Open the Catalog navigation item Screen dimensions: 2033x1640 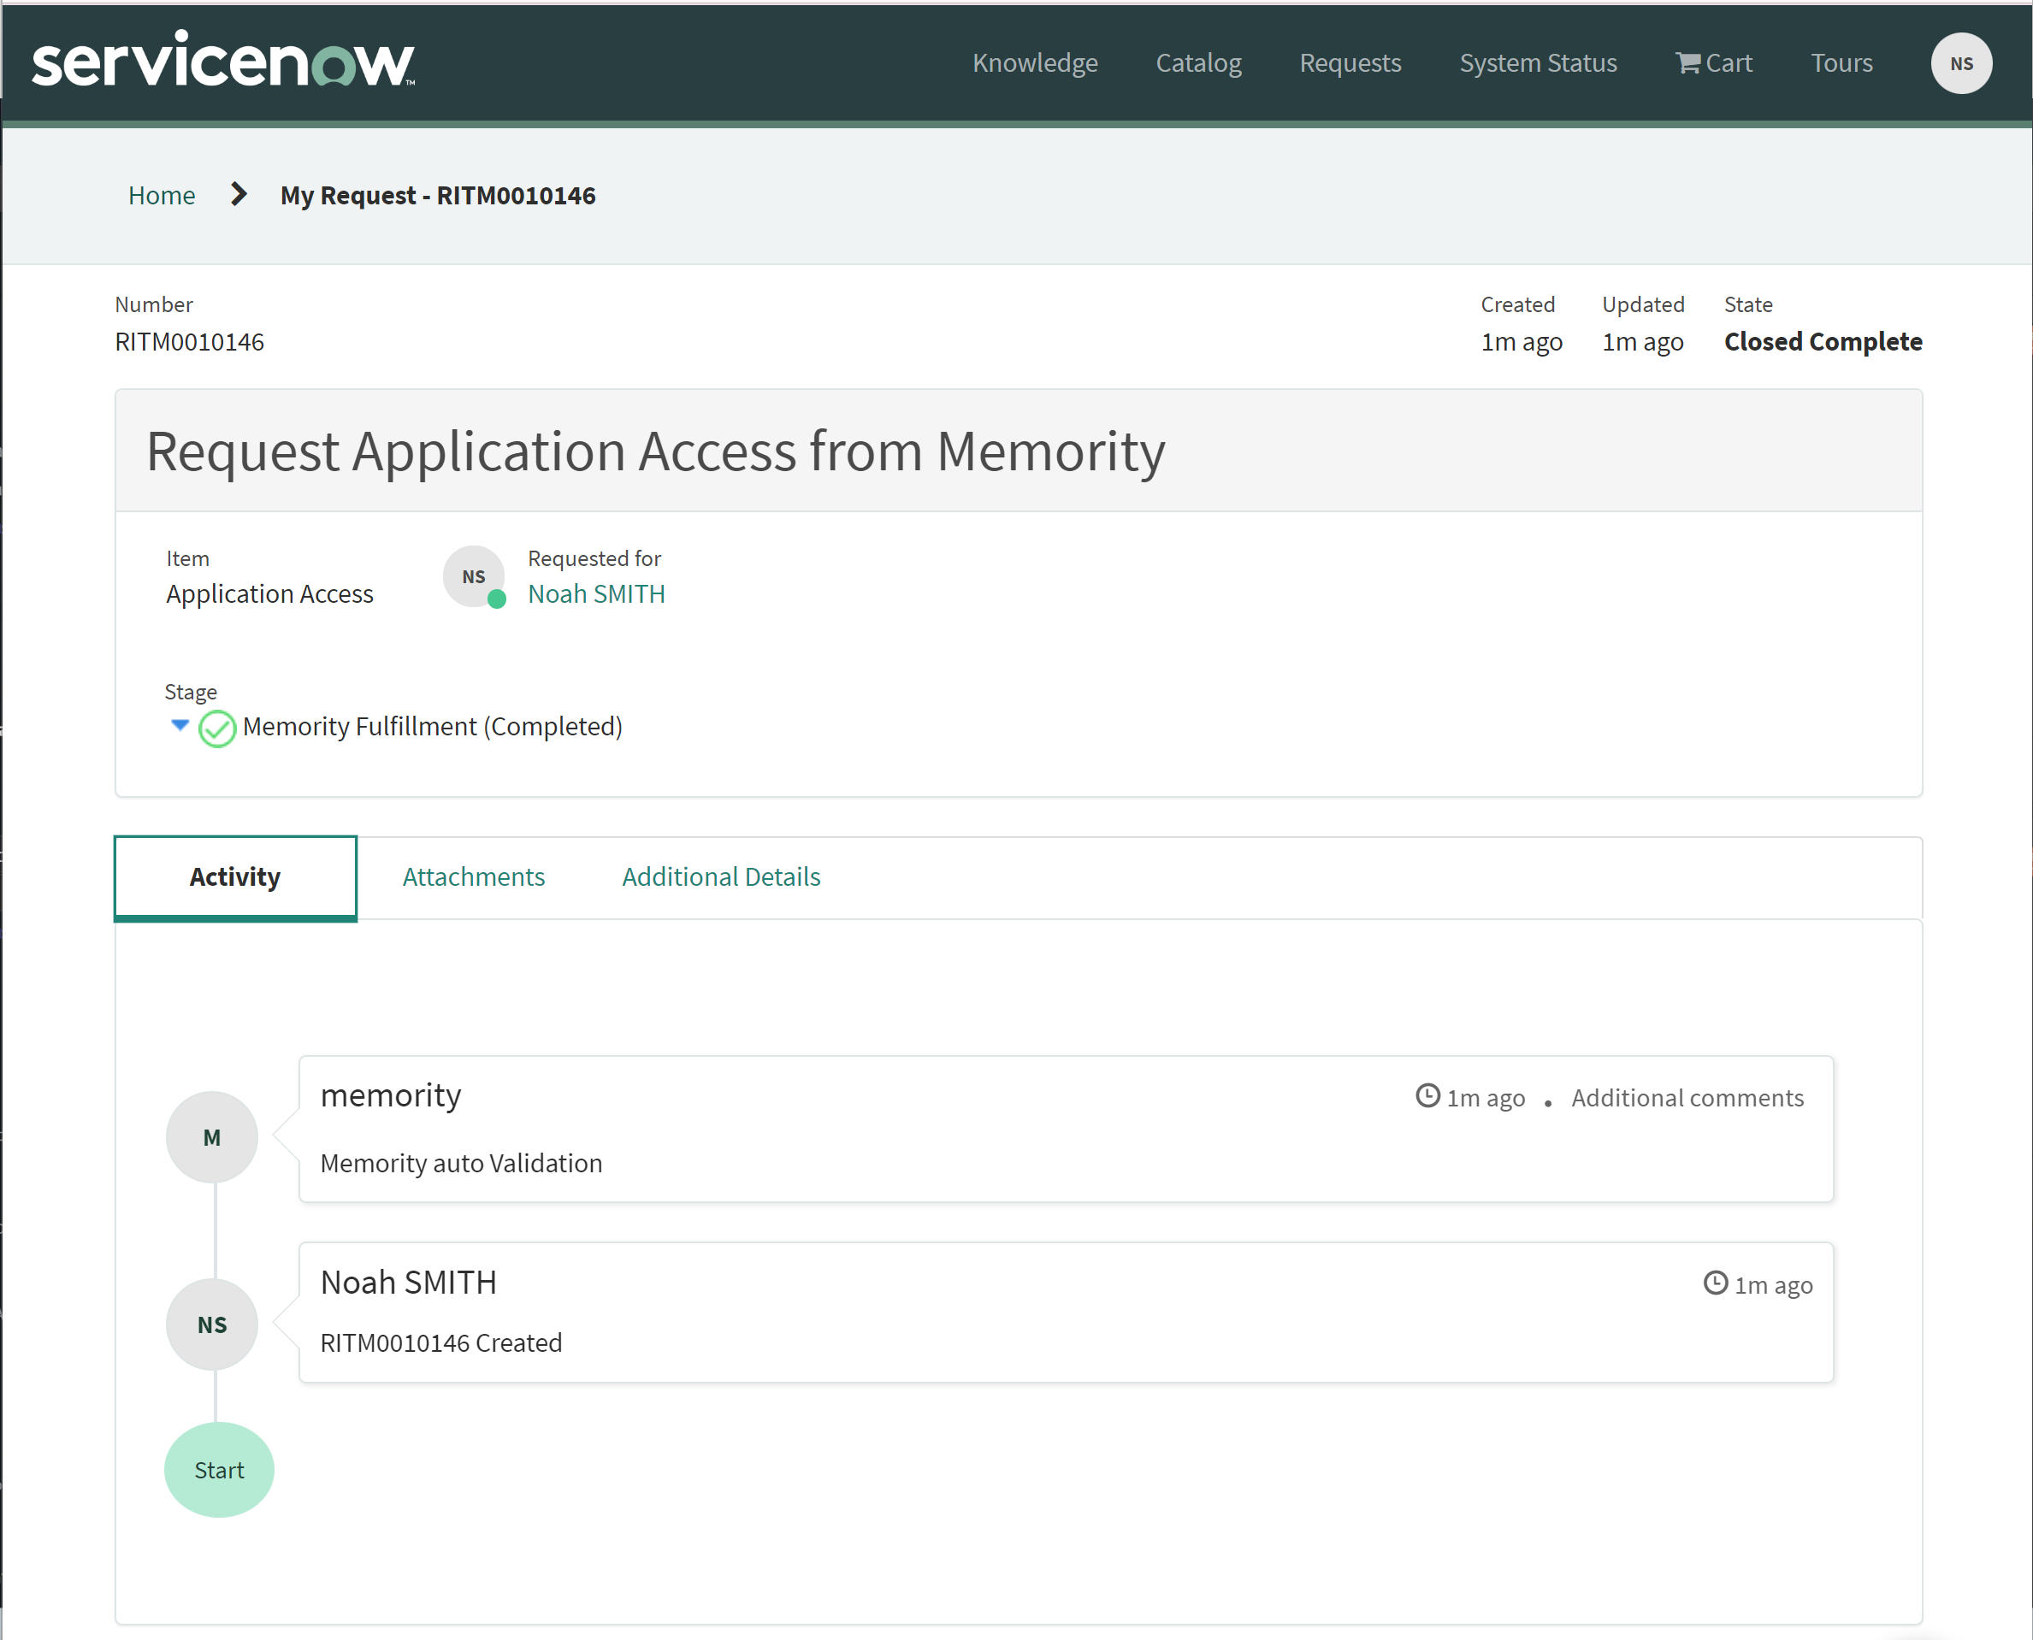pos(1198,63)
